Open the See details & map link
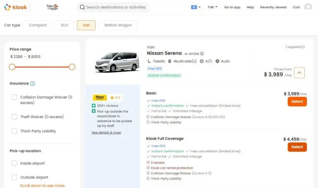The image size is (318, 188). (106, 133)
